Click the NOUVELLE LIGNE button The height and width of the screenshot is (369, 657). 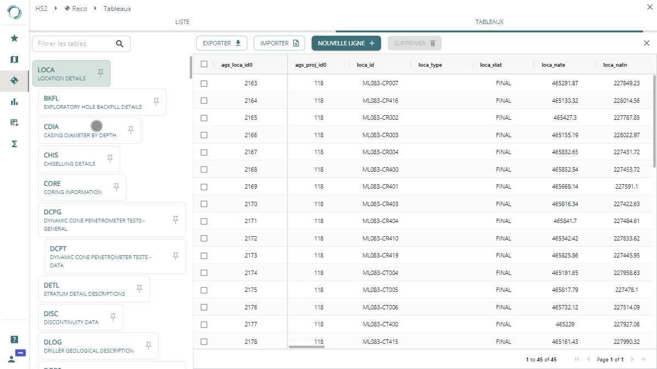[x=346, y=43]
